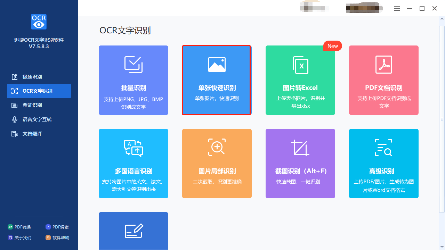445x250 pixels.
Task: Open 极速识别 in the sidebar
Action: tap(39, 77)
